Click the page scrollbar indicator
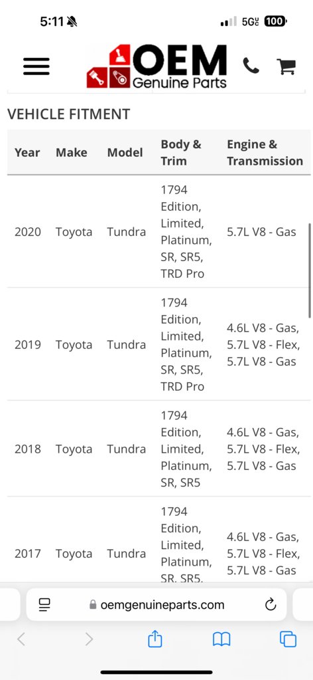 (310, 271)
